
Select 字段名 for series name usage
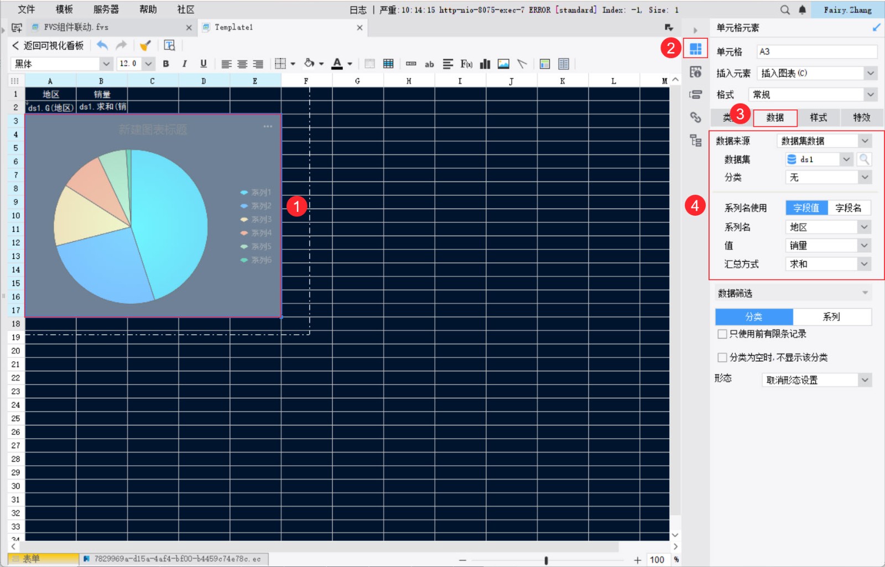(x=849, y=208)
